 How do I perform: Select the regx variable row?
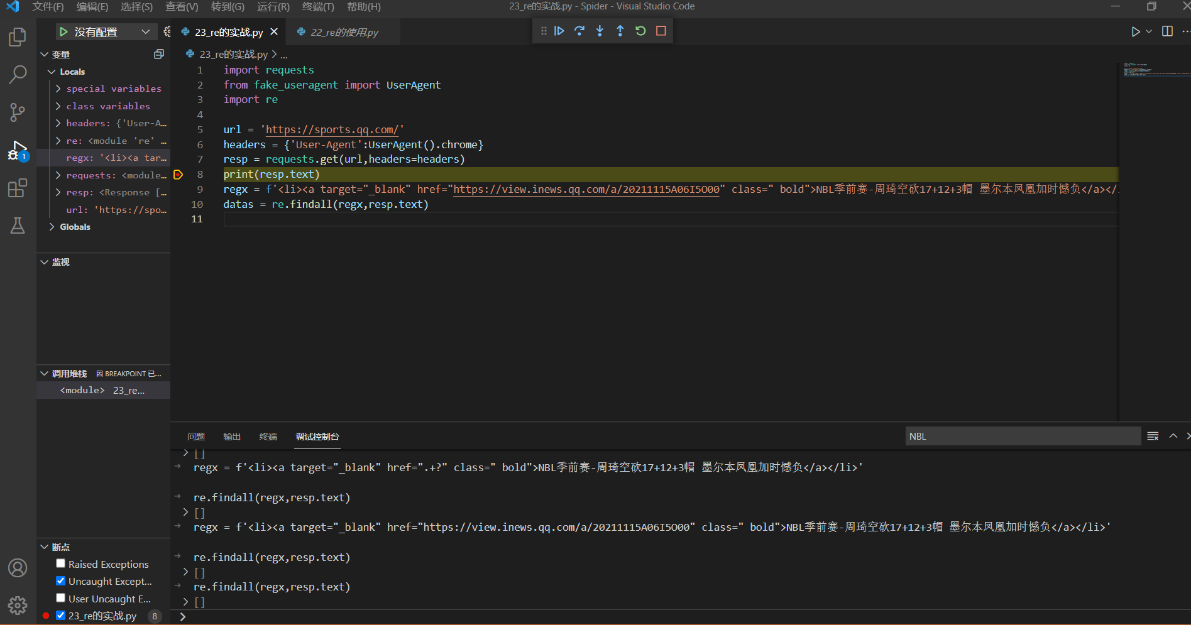103,158
